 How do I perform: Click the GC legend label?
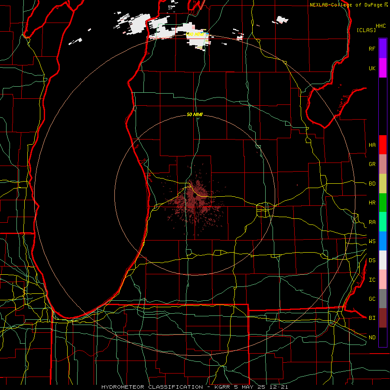point(372,299)
